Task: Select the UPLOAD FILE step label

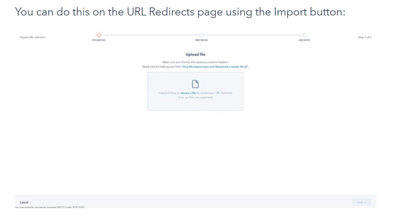Action: (x=99, y=40)
